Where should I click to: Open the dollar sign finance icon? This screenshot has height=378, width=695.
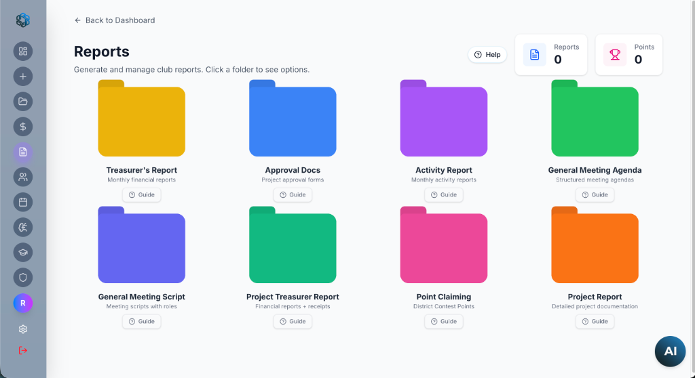click(23, 127)
